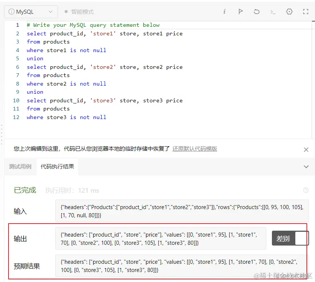Click 'union' on line 5

coord(35,58)
